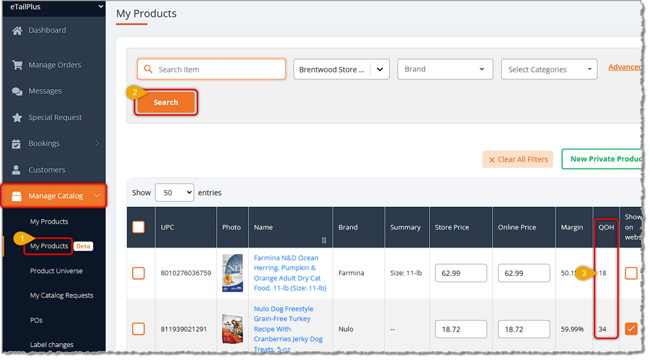The image size is (650, 360).
Task: Edit Farmina Store Price 62.99 field
Action: (x=460, y=273)
